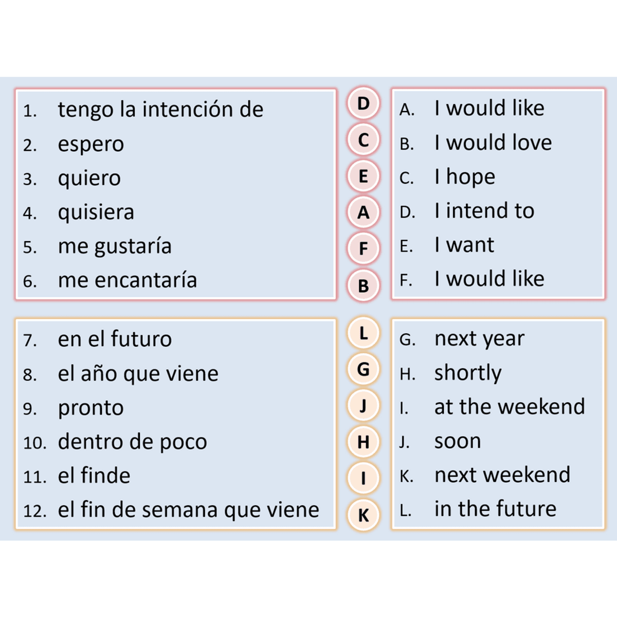
Task: Select the text 'el año que viene'
Action: tap(138, 374)
